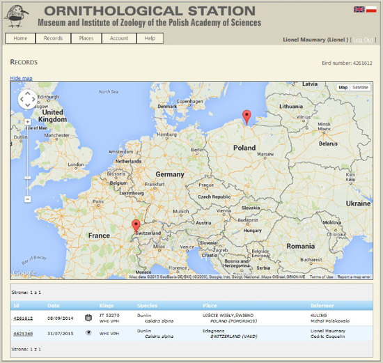Open the Account menu
Viewport: 383px width, 363px height.
[x=119, y=38]
